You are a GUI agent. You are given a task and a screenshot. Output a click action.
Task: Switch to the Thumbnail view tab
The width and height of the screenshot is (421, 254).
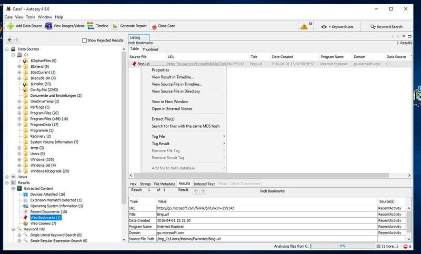(150, 49)
